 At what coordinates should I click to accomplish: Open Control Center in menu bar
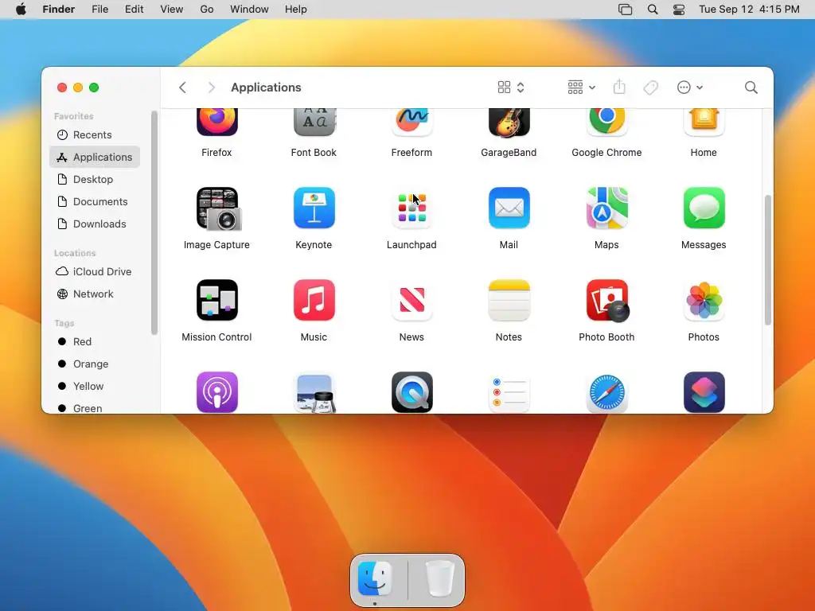pos(679,10)
